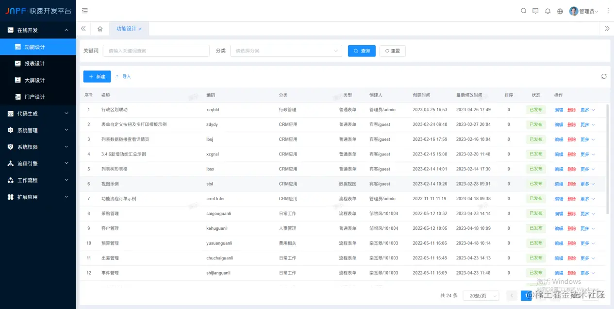The image size is (614, 309).
Task: Click the administrator avatar
Action: click(574, 11)
